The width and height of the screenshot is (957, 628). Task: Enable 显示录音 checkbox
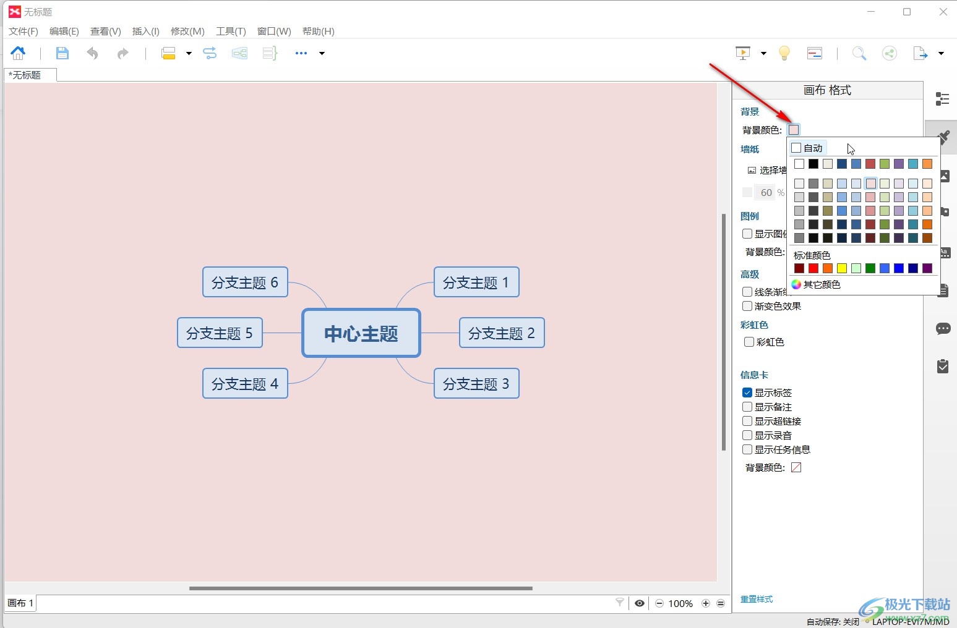coord(747,435)
